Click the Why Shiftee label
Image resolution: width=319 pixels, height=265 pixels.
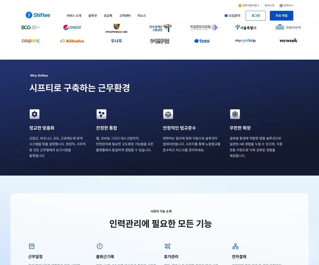tap(39, 76)
